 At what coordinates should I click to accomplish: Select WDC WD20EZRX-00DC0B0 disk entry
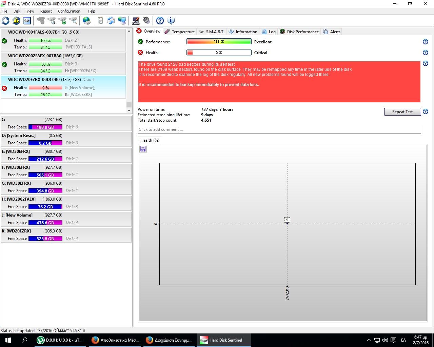point(63,87)
